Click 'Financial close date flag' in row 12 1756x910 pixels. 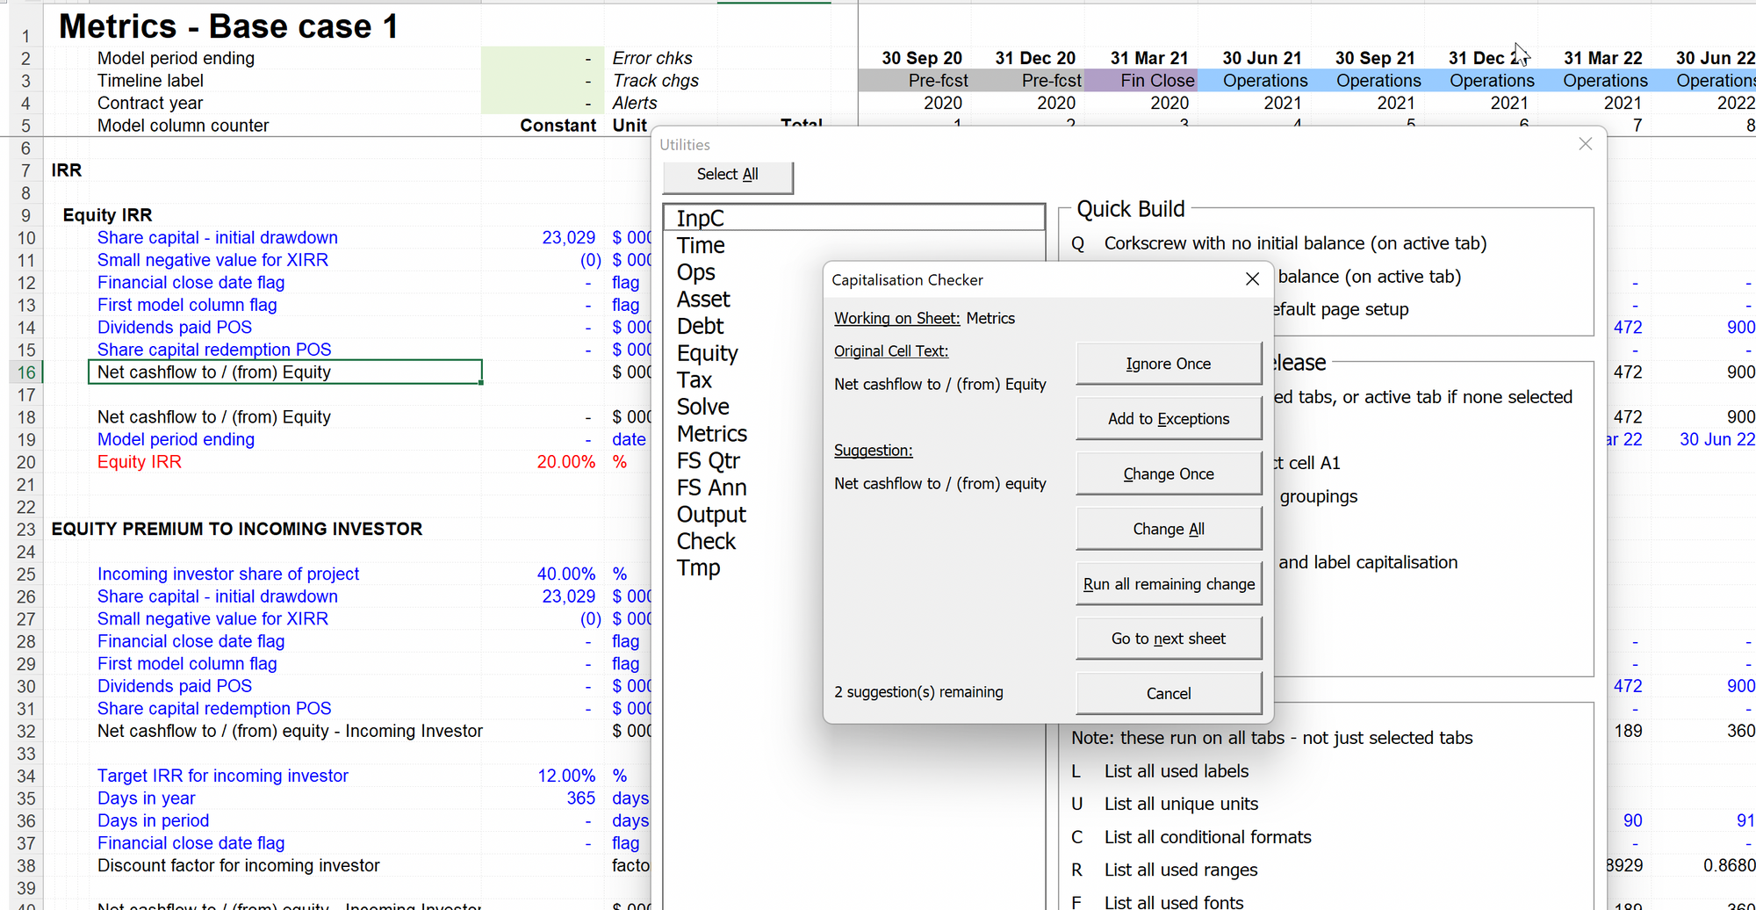[191, 283]
